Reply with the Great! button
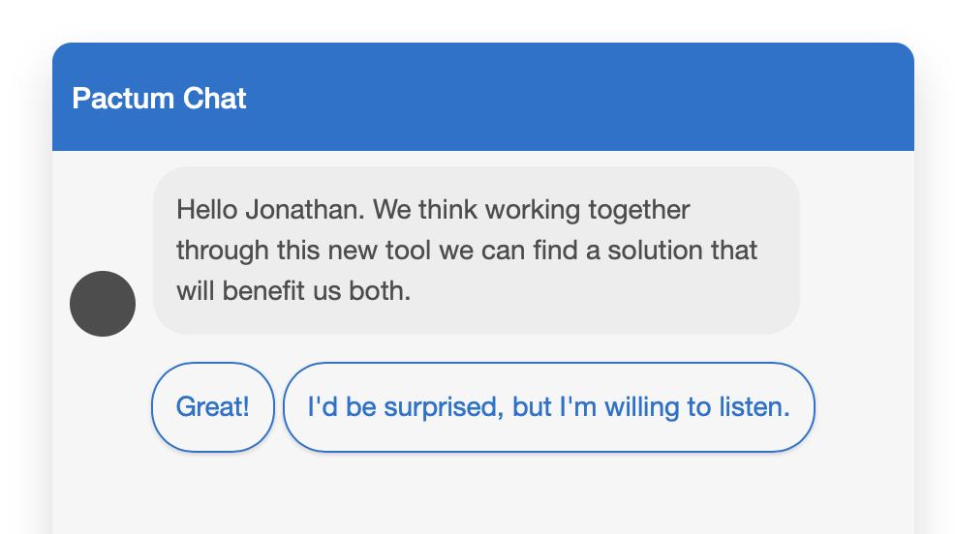This screenshot has height=534, width=955. coord(213,407)
